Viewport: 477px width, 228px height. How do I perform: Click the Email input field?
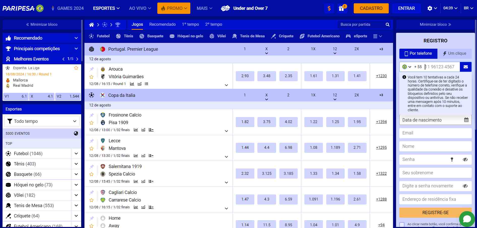(435, 133)
